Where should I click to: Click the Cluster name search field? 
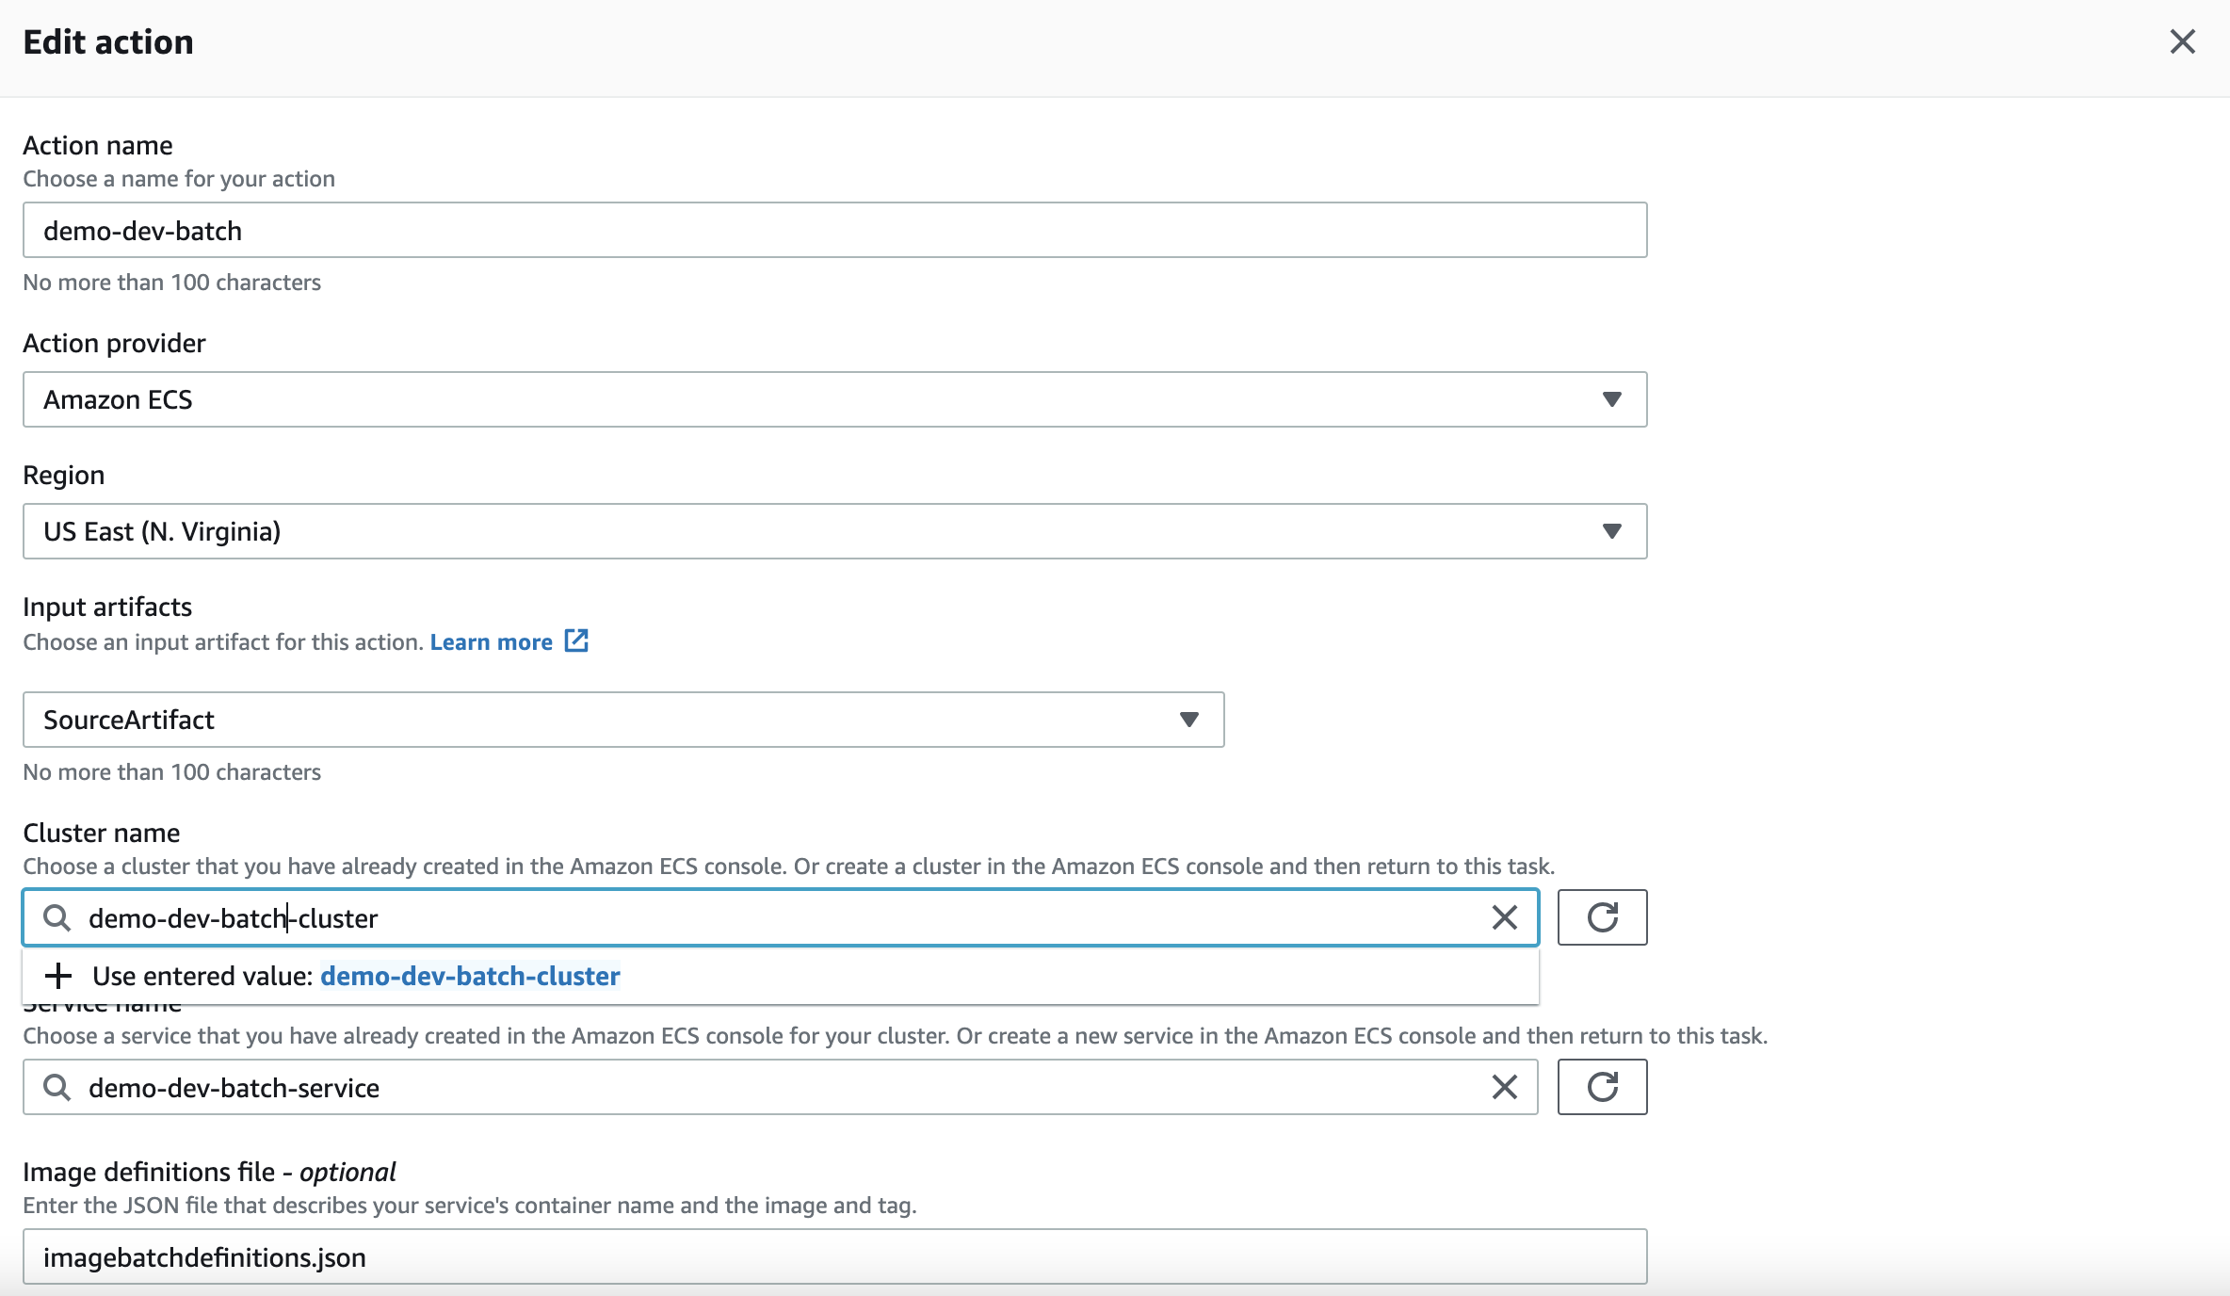[781, 917]
